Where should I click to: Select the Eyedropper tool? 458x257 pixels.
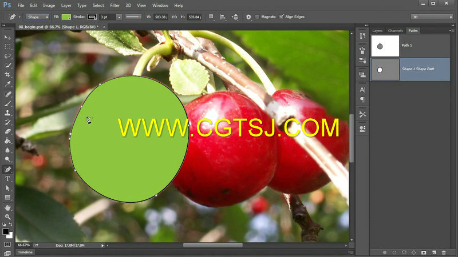coord(7,84)
